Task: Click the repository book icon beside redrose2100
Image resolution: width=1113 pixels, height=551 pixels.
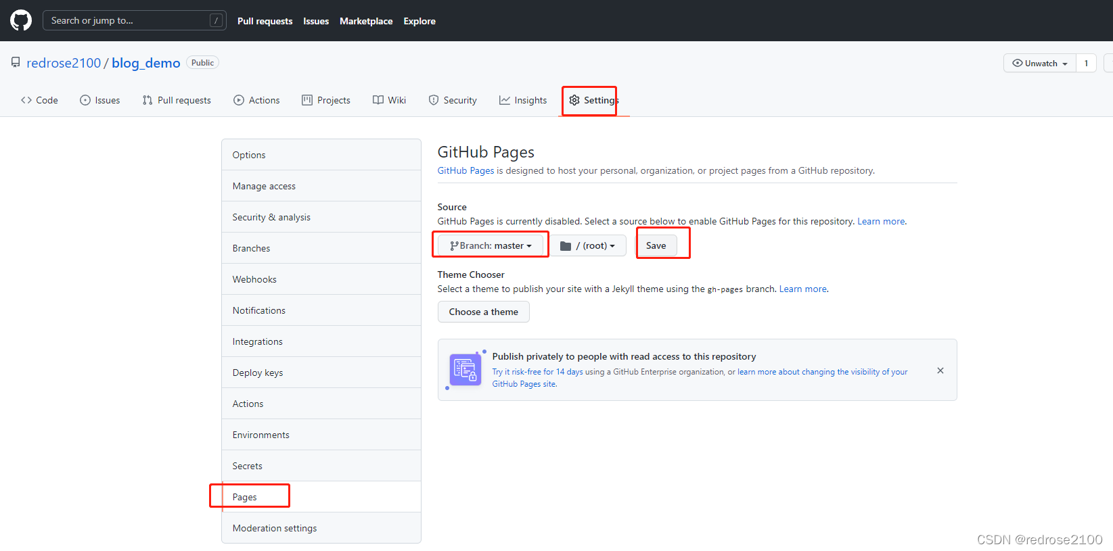Action: click(16, 62)
